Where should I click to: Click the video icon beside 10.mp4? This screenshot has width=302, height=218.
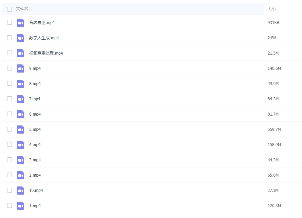pyautogui.click(x=20, y=191)
